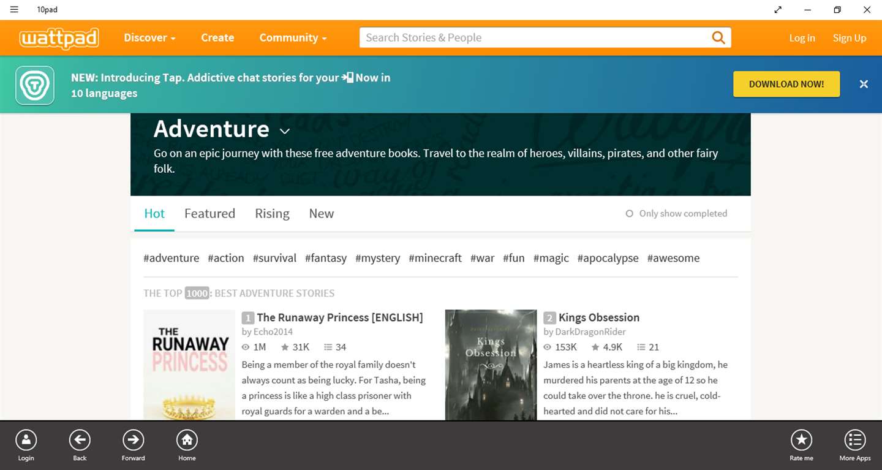Viewport: 882px width, 470px height.
Task: Click the #apocalypse tag
Action: 608,258
